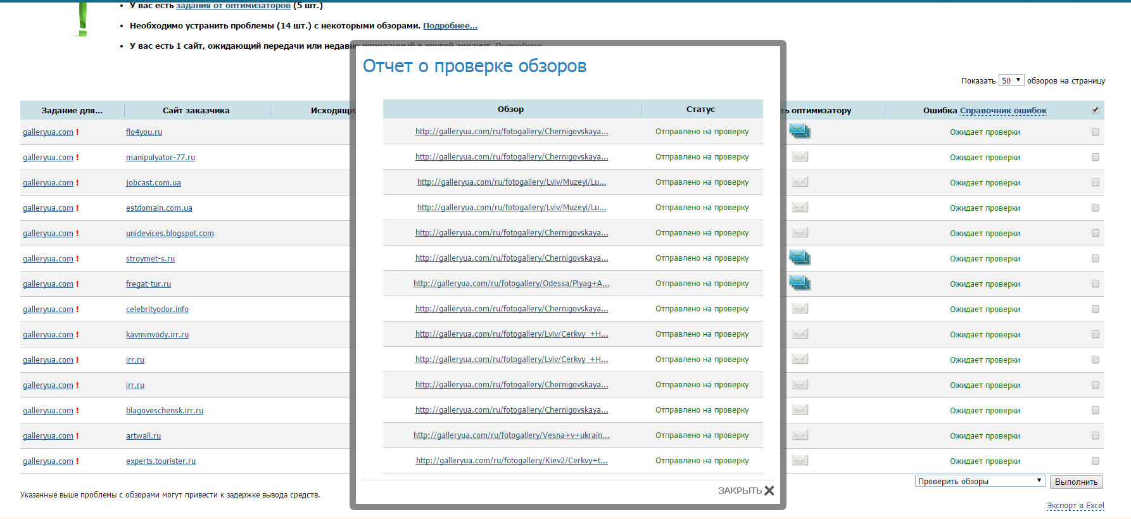Click the 'Задание для...' column header
The width and height of the screenshot is (1131, 519).
click(x=72, y=111)
